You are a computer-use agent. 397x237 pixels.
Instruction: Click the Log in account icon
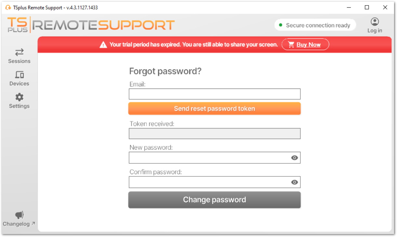tap(375, 22)
